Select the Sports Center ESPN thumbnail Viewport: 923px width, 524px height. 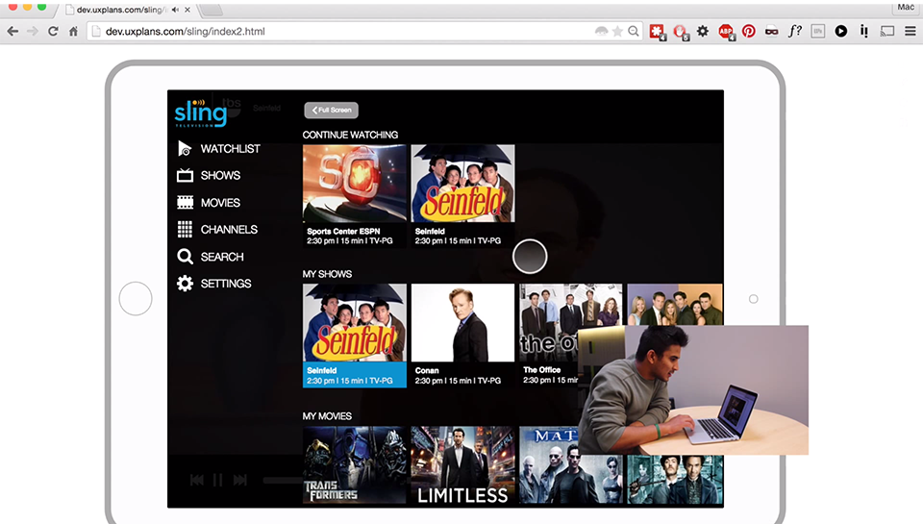tap(355, 184)
